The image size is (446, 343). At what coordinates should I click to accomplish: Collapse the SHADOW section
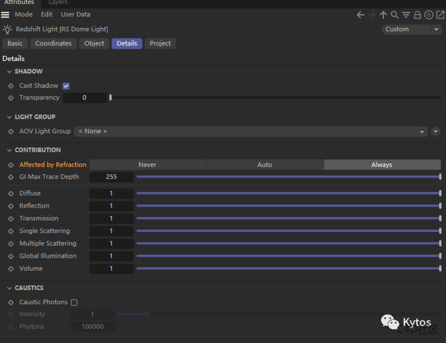point(9,71)
